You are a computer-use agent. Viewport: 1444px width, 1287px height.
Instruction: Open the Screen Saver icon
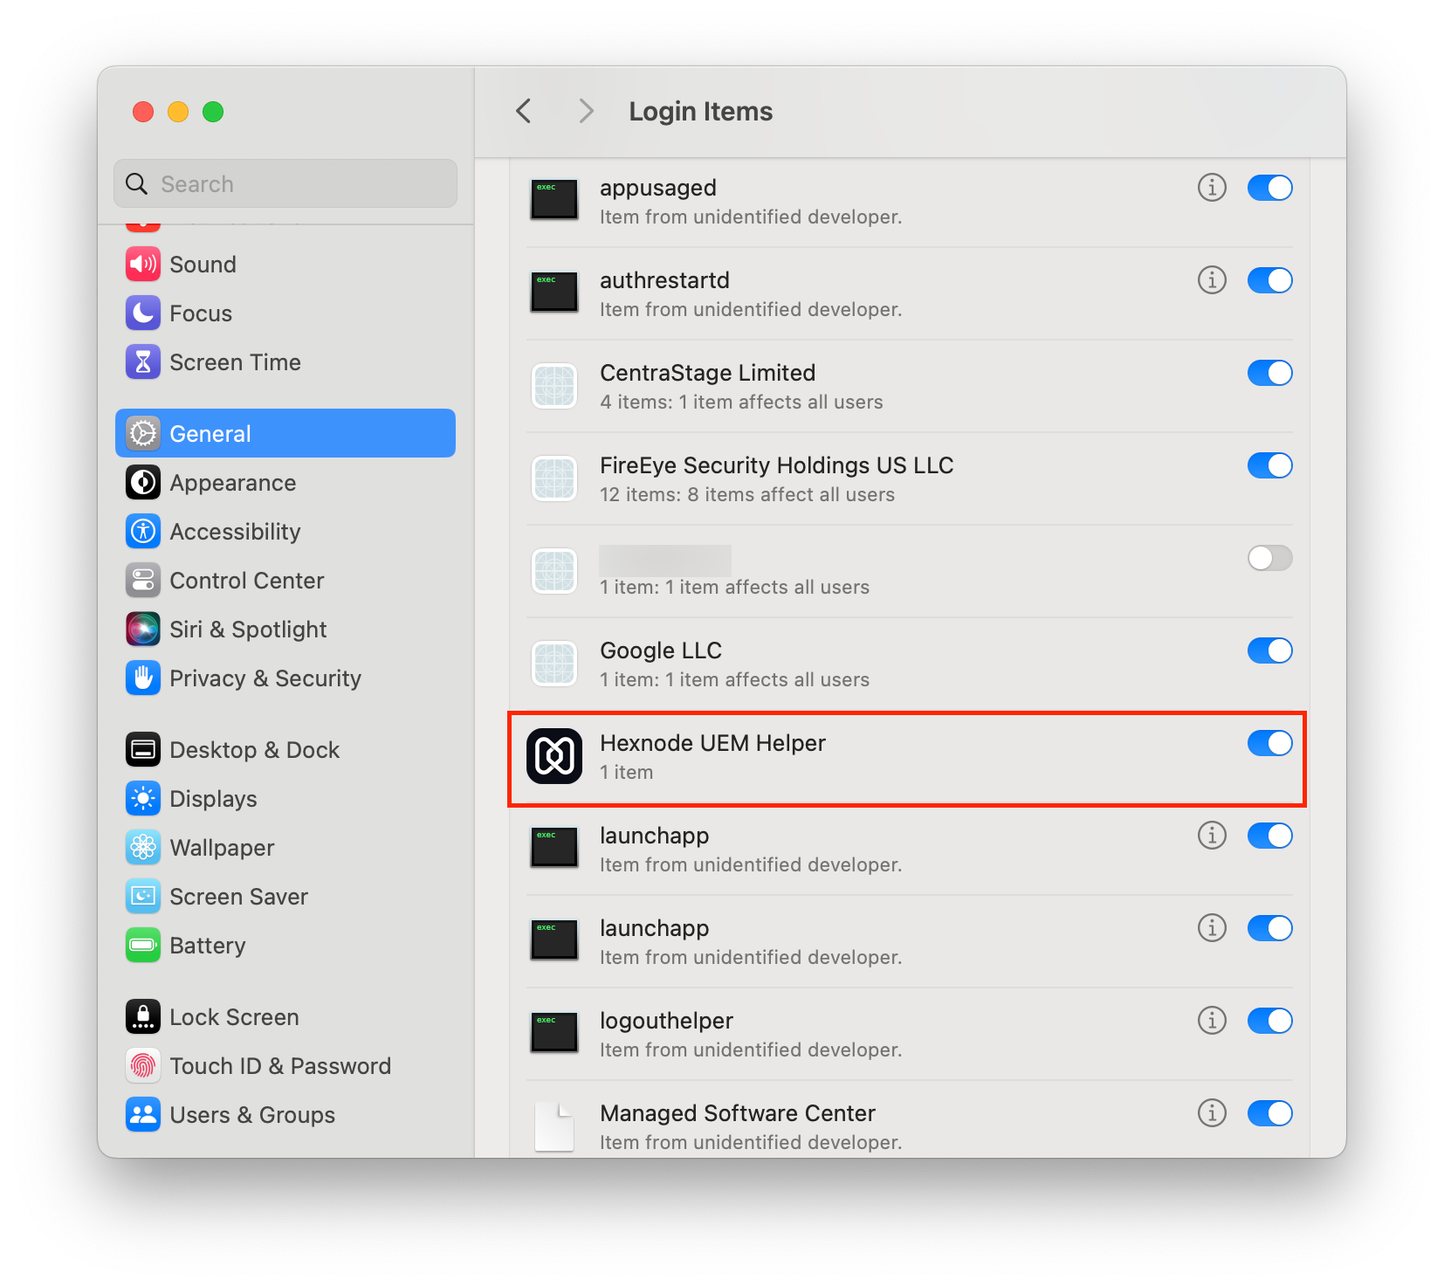pyautogui.click(x=143, y=897)
